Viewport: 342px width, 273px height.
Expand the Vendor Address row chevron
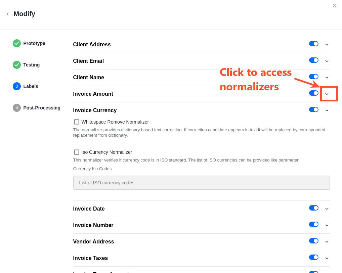[327, 242]
